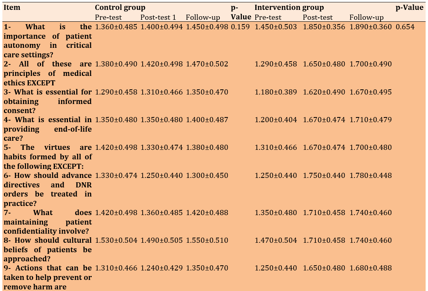Click item 4 about end-of-life care

pos(47,129)
